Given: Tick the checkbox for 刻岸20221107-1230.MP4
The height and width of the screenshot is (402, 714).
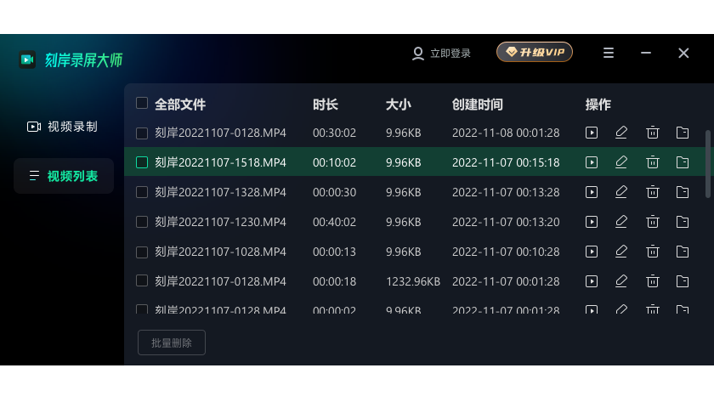Looking at the screenshot, I should [x=142, y=222].
